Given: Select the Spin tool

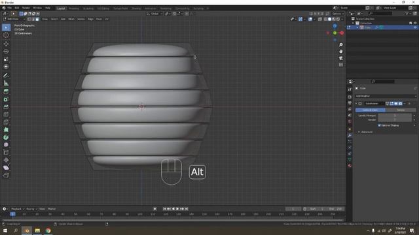Looking at the screenshot, I should pos(6,137).
